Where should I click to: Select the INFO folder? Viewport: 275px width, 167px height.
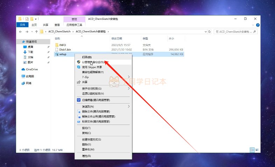[62, 45]
